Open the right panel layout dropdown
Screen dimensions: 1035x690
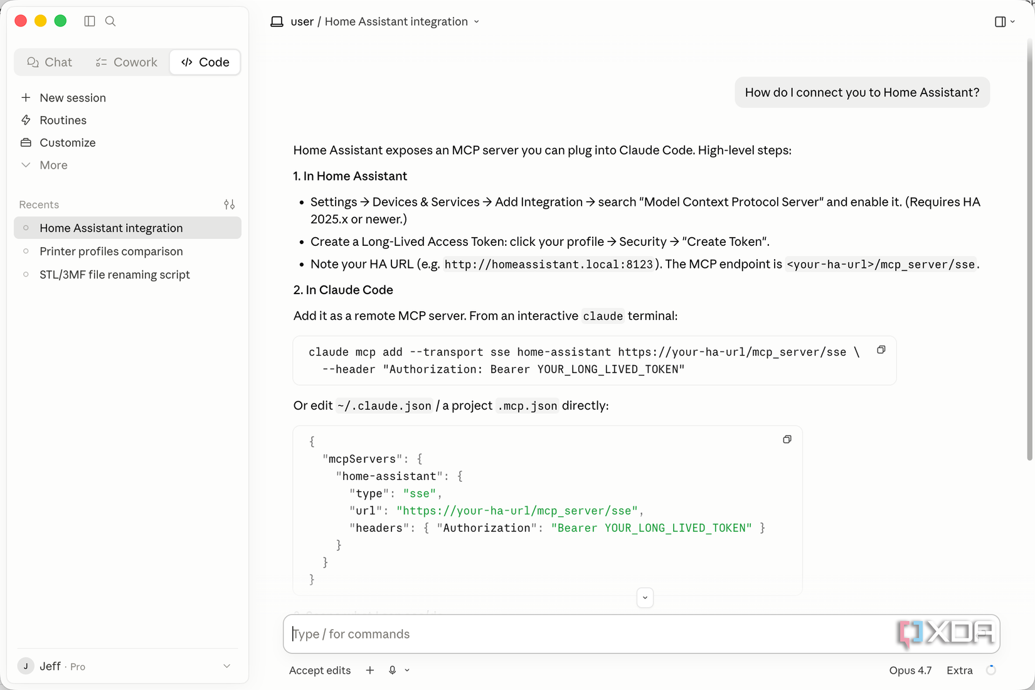(x=1005, y=21)
